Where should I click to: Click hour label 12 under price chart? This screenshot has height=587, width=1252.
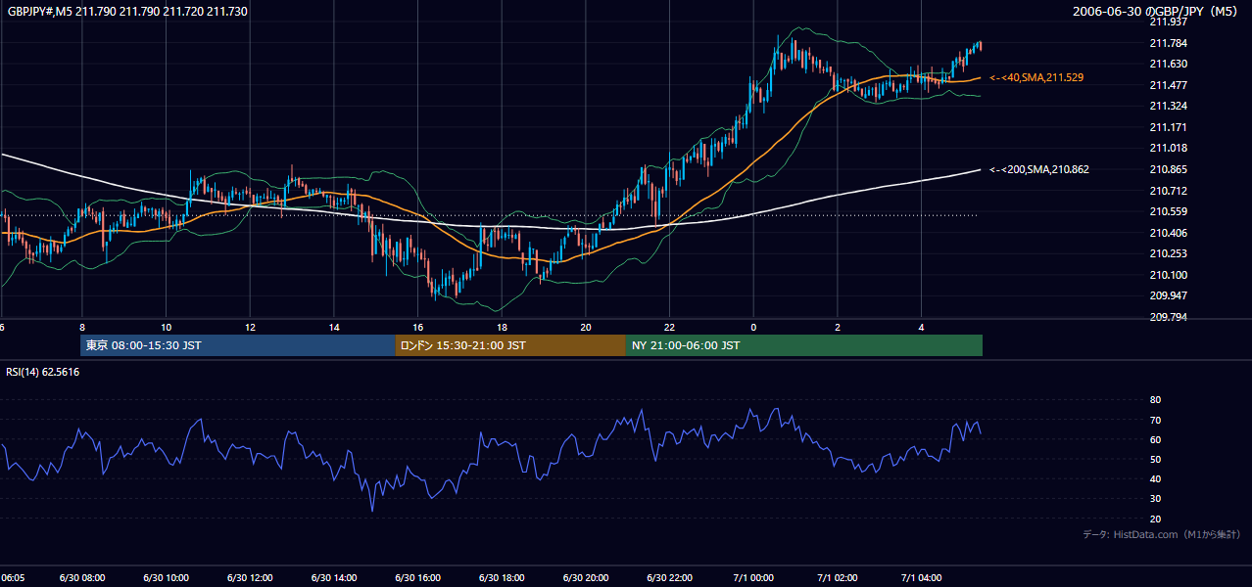pyautogui.click(x=250, y=327)
